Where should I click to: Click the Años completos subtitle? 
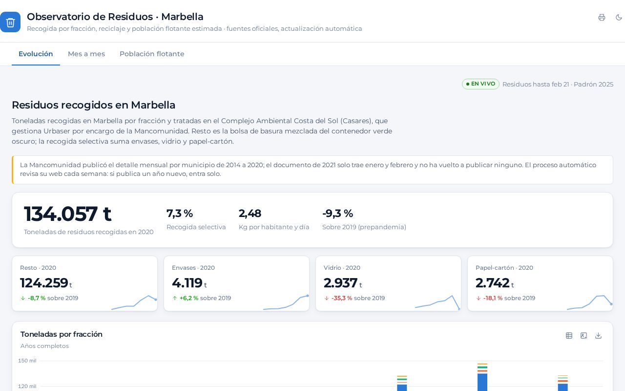point(44,346)
